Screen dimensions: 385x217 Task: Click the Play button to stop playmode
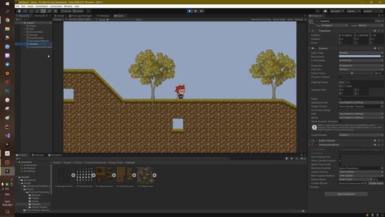pyautogui.click(x=189, y=11)
